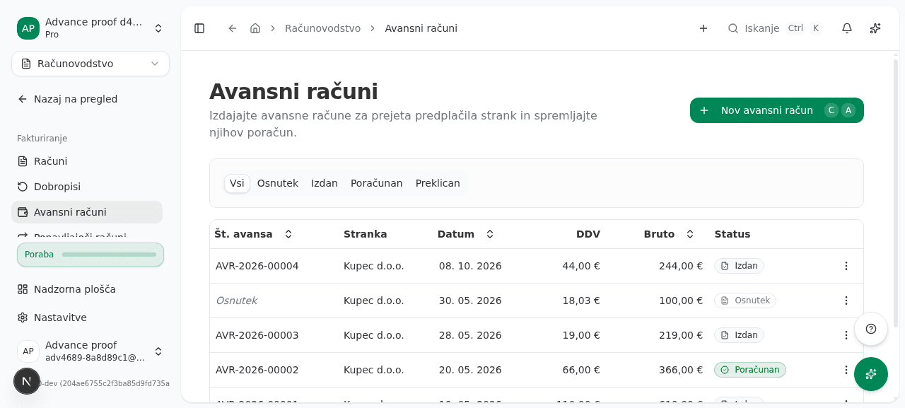Click the plus icon in top bar
Viewport: 905px width, 408px height.
click(703, 28)
